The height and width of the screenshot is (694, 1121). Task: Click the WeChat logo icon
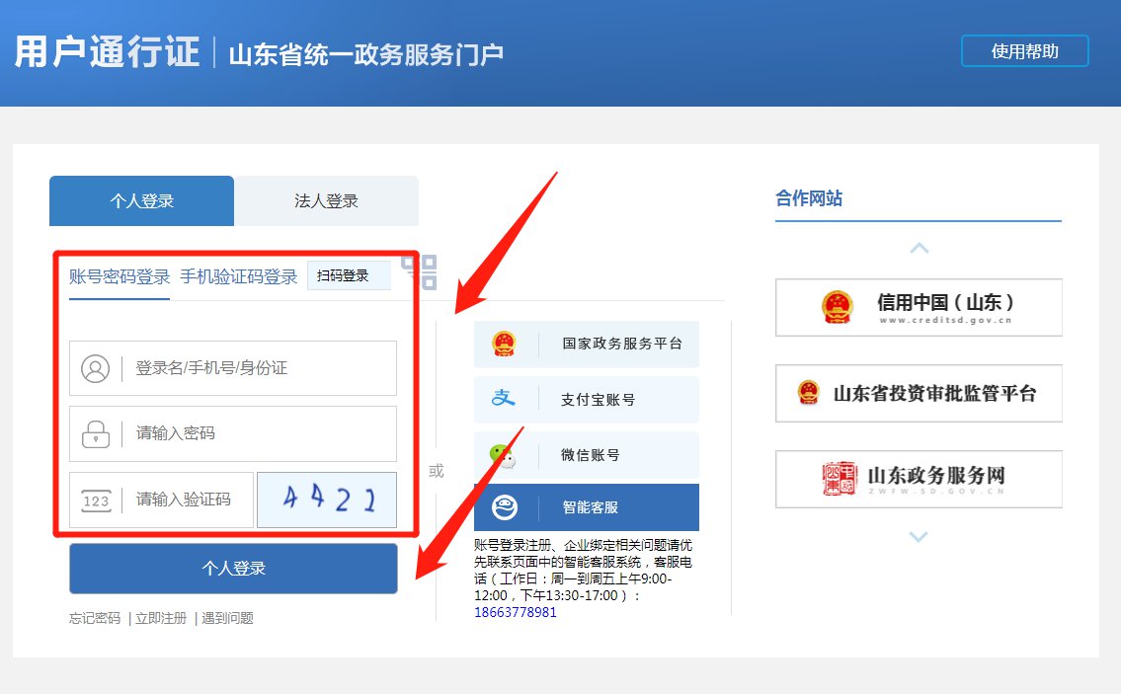504,454
